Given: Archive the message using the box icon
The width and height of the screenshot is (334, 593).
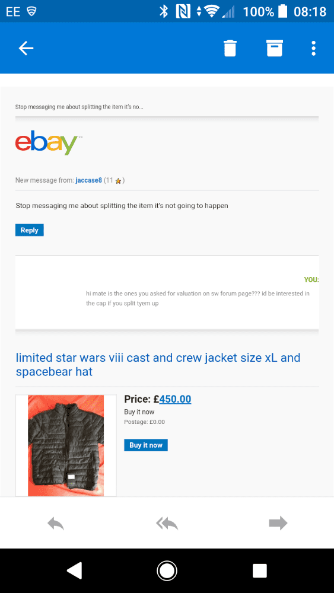Looking at the screenshot, I should 275,49.
